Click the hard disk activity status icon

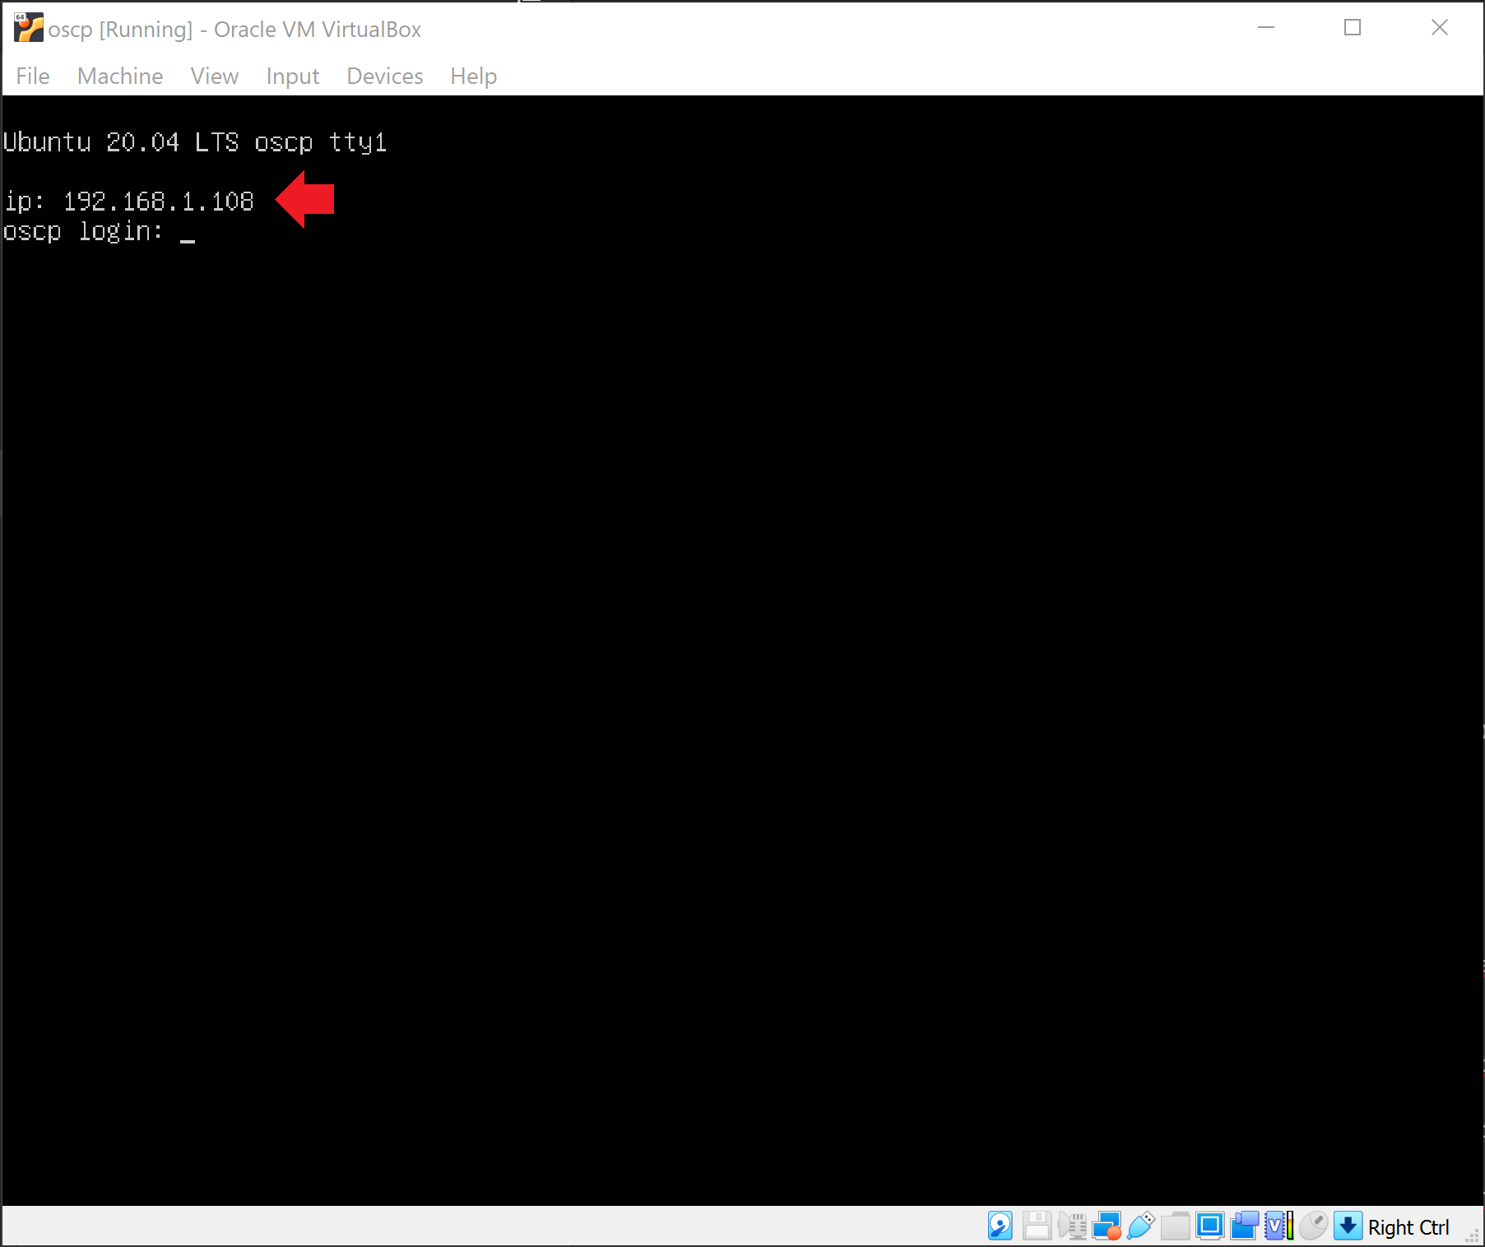1000,1226
